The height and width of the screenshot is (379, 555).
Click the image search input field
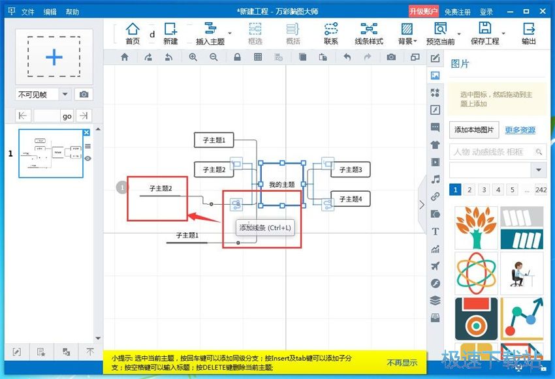(x=498, y=152)
